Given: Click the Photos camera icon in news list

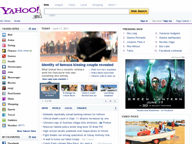Looking at the screenshot, I should [x=101, y=123].
